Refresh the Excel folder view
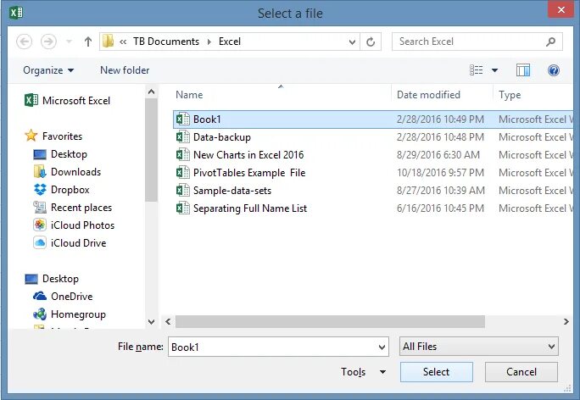The image size is (580, 400). point(371,42)
